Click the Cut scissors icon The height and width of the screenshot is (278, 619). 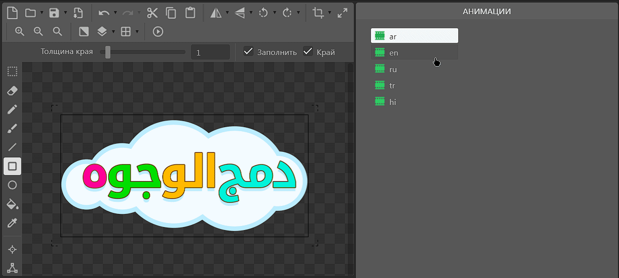[x=152, y=13]
